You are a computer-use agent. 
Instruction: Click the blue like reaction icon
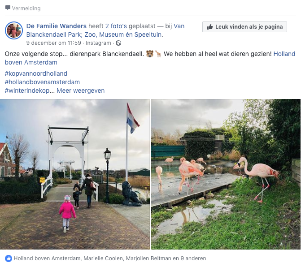9,258
